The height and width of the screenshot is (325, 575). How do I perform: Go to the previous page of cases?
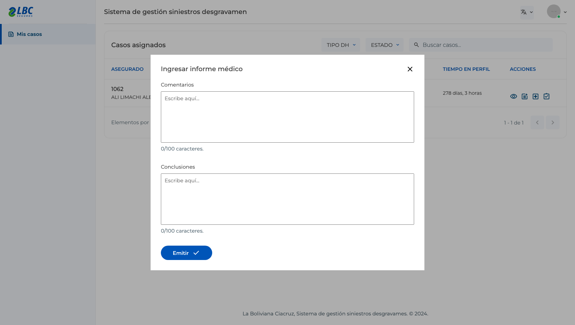(537, 122)
